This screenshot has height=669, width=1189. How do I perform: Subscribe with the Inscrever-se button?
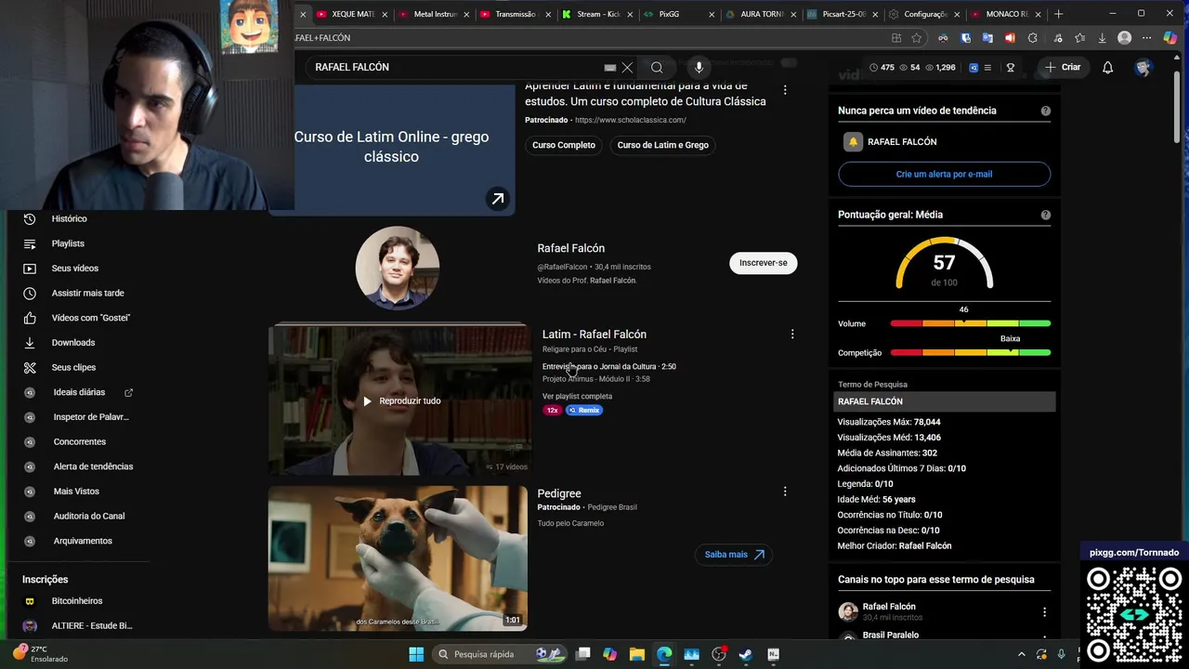click(763, 263)
